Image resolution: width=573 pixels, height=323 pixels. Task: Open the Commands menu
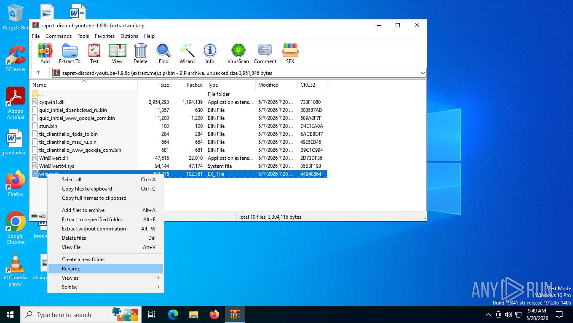[x=59, y=36]
